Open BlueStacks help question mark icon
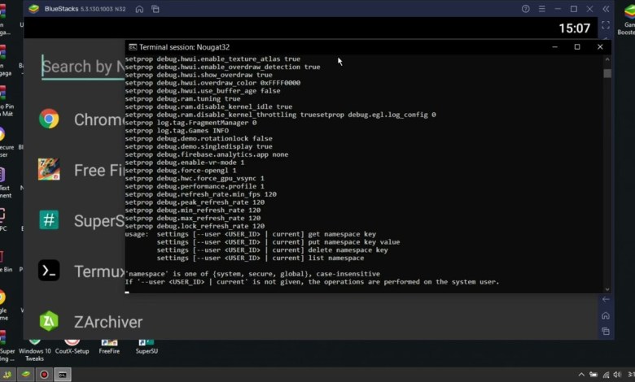The width and height of the screenshot is (635, 382). point(525,9)
